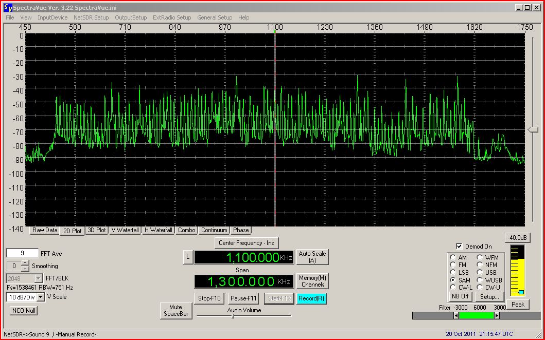This screenshot has height=340, width=545.
Task: Pause capture with the Pause-F11 button
Action: pos(244,298)
